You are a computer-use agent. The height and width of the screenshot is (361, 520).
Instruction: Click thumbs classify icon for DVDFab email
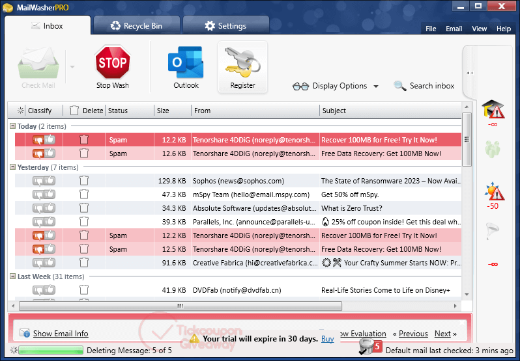[44, 290]
